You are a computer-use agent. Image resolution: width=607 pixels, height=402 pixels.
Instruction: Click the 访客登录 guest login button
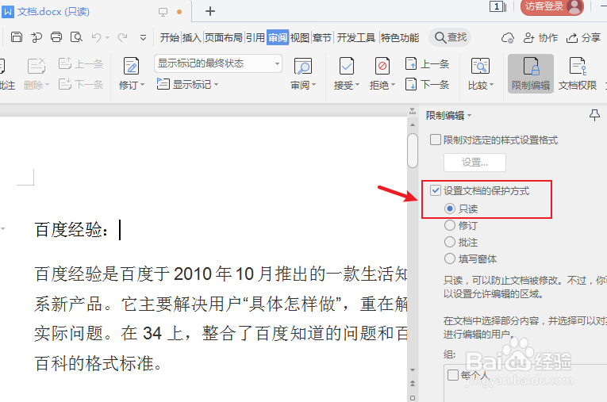coord(552,6)
